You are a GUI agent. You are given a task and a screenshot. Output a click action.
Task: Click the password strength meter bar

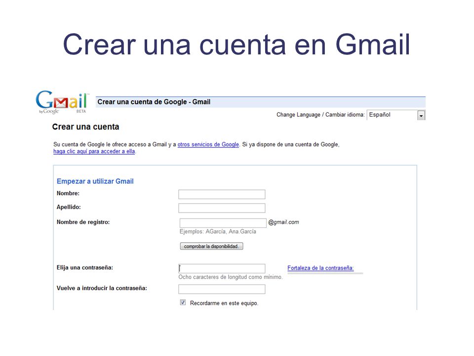point(325,273)
